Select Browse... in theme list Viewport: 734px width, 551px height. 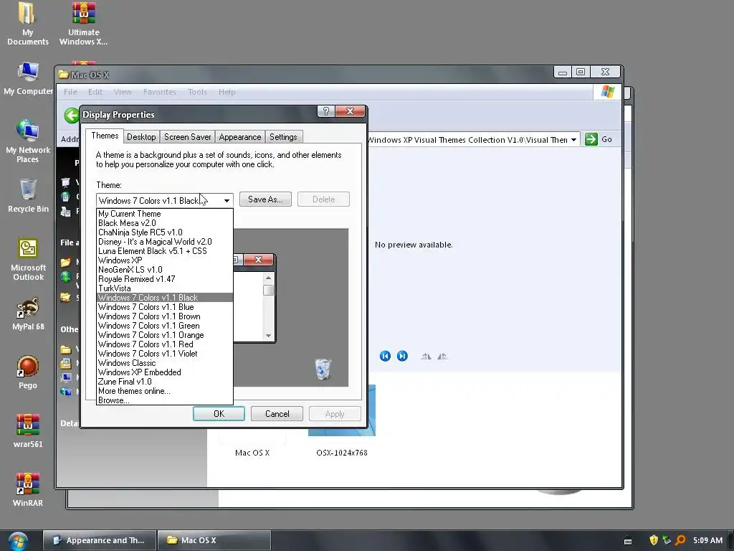pos(165,400)
